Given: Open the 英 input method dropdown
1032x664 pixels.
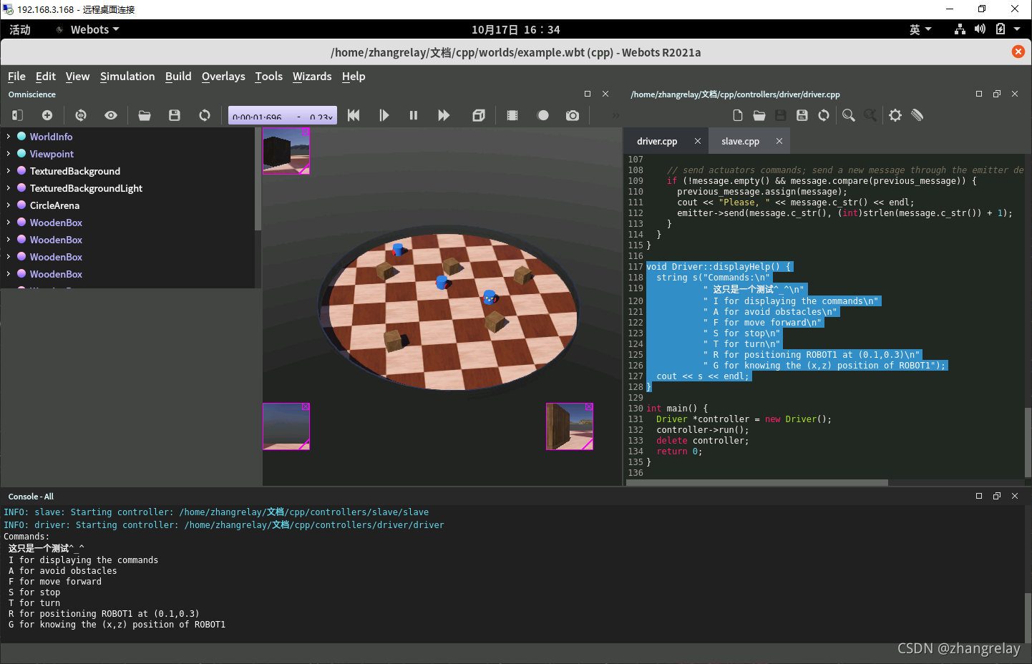Looking at the screenshot, I should click(920, 29).
